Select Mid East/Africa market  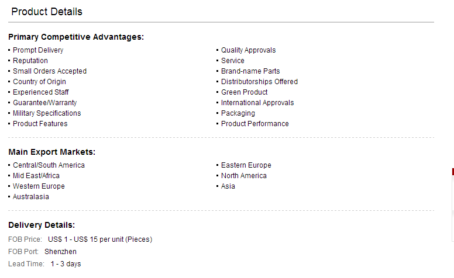pyautogui.click(x=36, y=176)
